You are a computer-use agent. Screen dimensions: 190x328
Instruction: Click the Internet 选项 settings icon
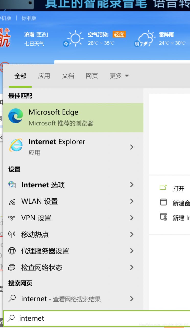click(x=12, y=185)
